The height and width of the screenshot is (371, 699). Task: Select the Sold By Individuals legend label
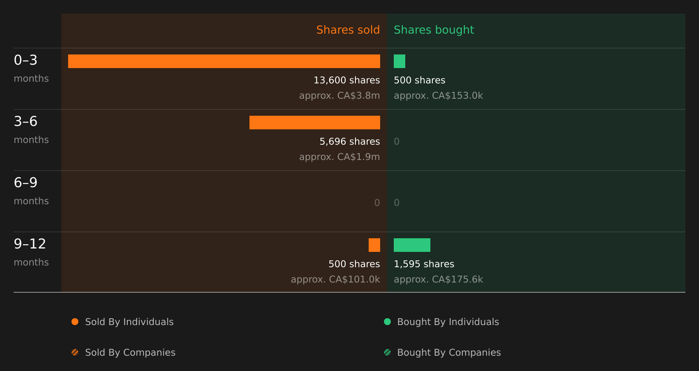tap(129, 322)
